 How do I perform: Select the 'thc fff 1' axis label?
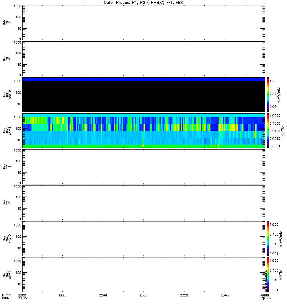pyautogui.click(x=7, y=167)
